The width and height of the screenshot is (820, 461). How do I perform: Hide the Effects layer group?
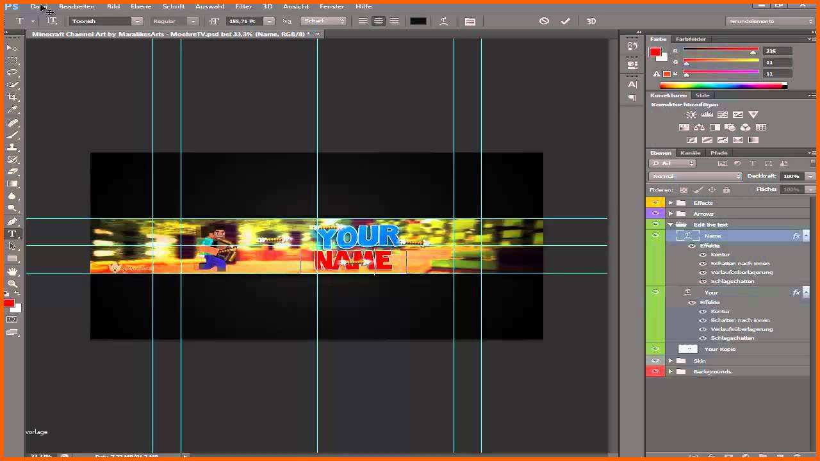tap(655, 203)
